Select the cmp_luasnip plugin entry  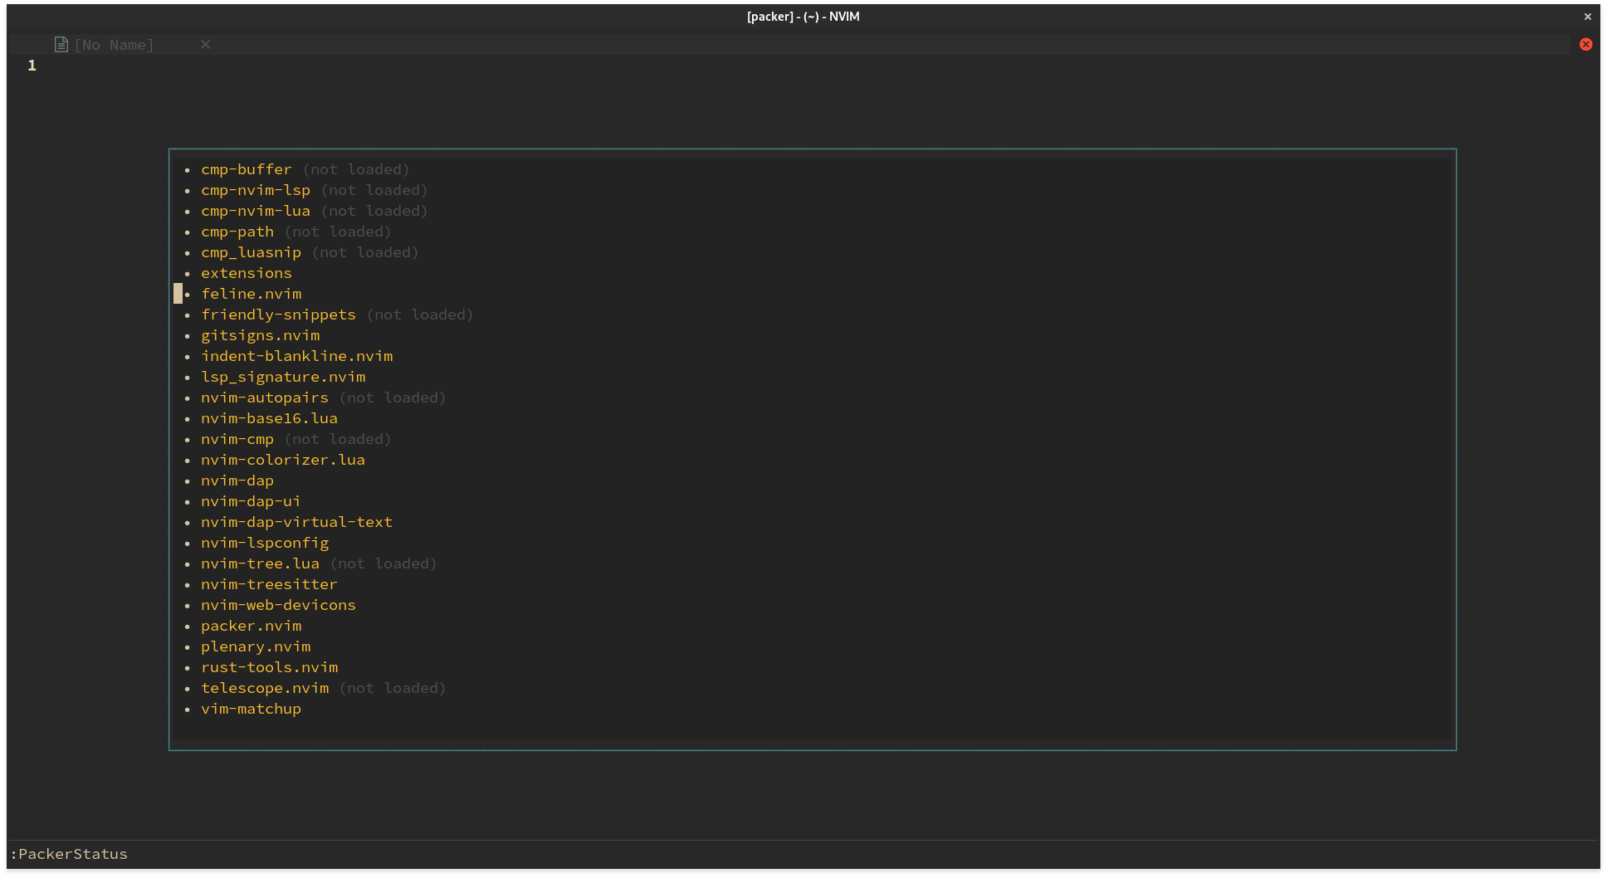[x=251, y=252]
